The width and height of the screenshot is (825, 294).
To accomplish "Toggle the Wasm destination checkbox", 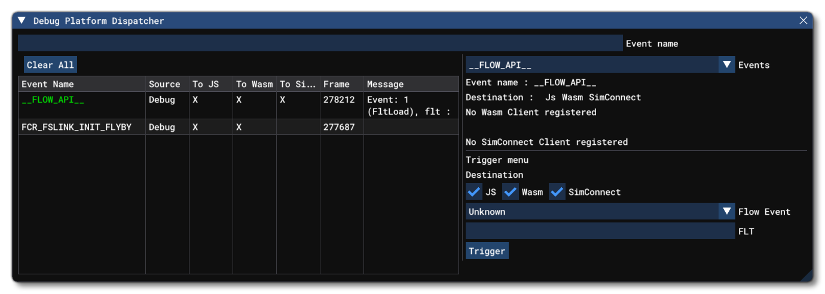I will (x=511, y=192).
